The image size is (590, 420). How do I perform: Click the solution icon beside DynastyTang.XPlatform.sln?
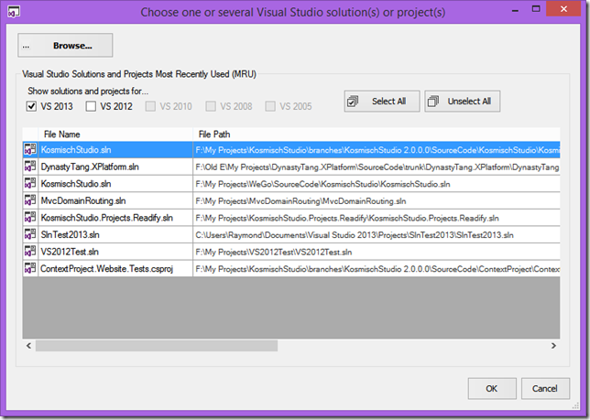[30, 167]
